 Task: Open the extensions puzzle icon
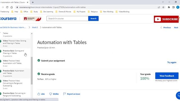coord(169,7)
